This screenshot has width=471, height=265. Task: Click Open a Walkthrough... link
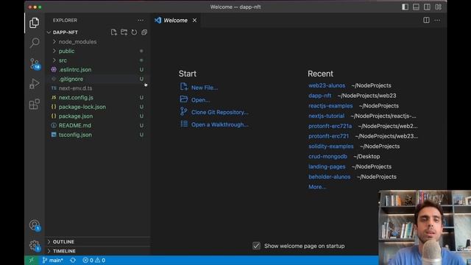click(x=219, y=124)
